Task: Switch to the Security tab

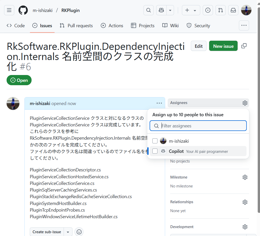Action: click(198, 26)
